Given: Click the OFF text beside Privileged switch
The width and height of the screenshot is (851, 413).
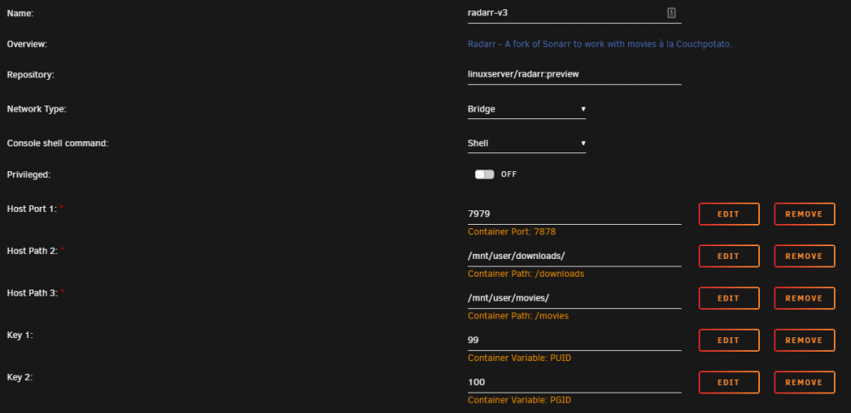Looking at the screenshot, I should pos(509,175).
